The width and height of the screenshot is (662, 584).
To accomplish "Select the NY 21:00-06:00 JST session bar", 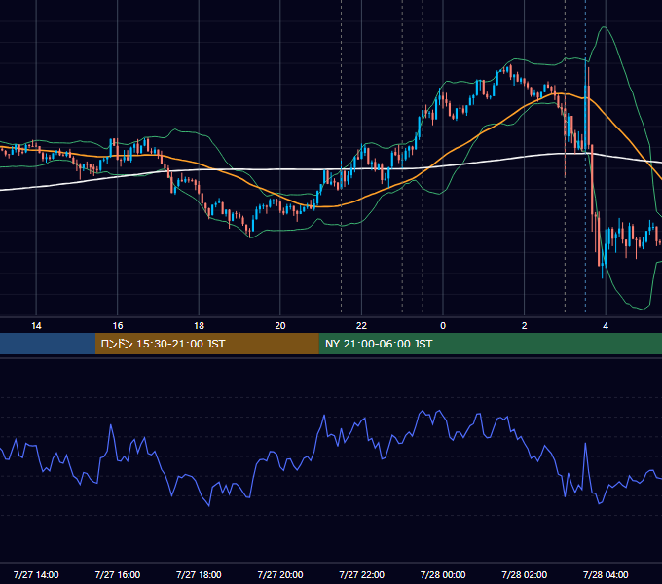I will [490, 344].
